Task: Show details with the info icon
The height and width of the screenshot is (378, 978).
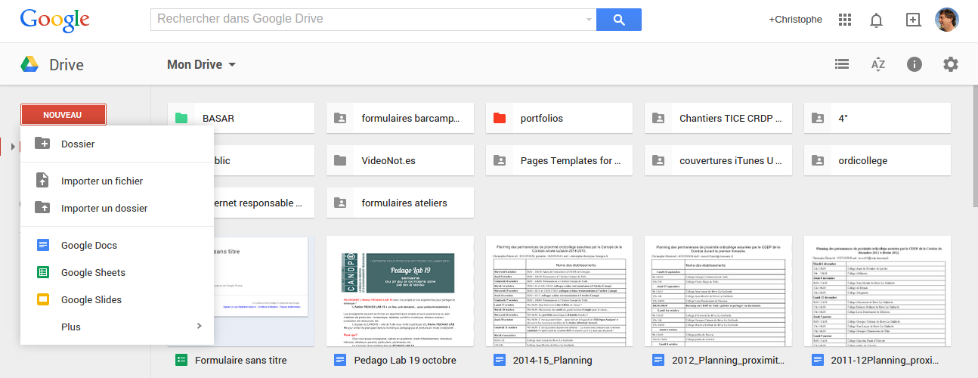Action: click(x=914, y=64)
